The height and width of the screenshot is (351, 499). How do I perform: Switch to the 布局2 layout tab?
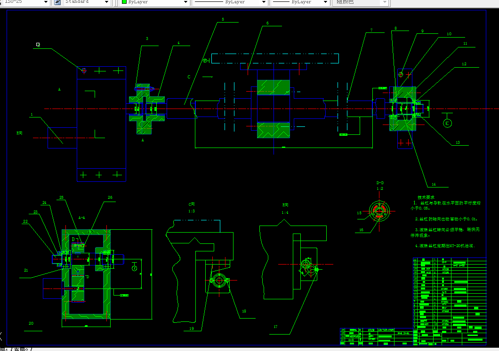click(x=21, y=350)
